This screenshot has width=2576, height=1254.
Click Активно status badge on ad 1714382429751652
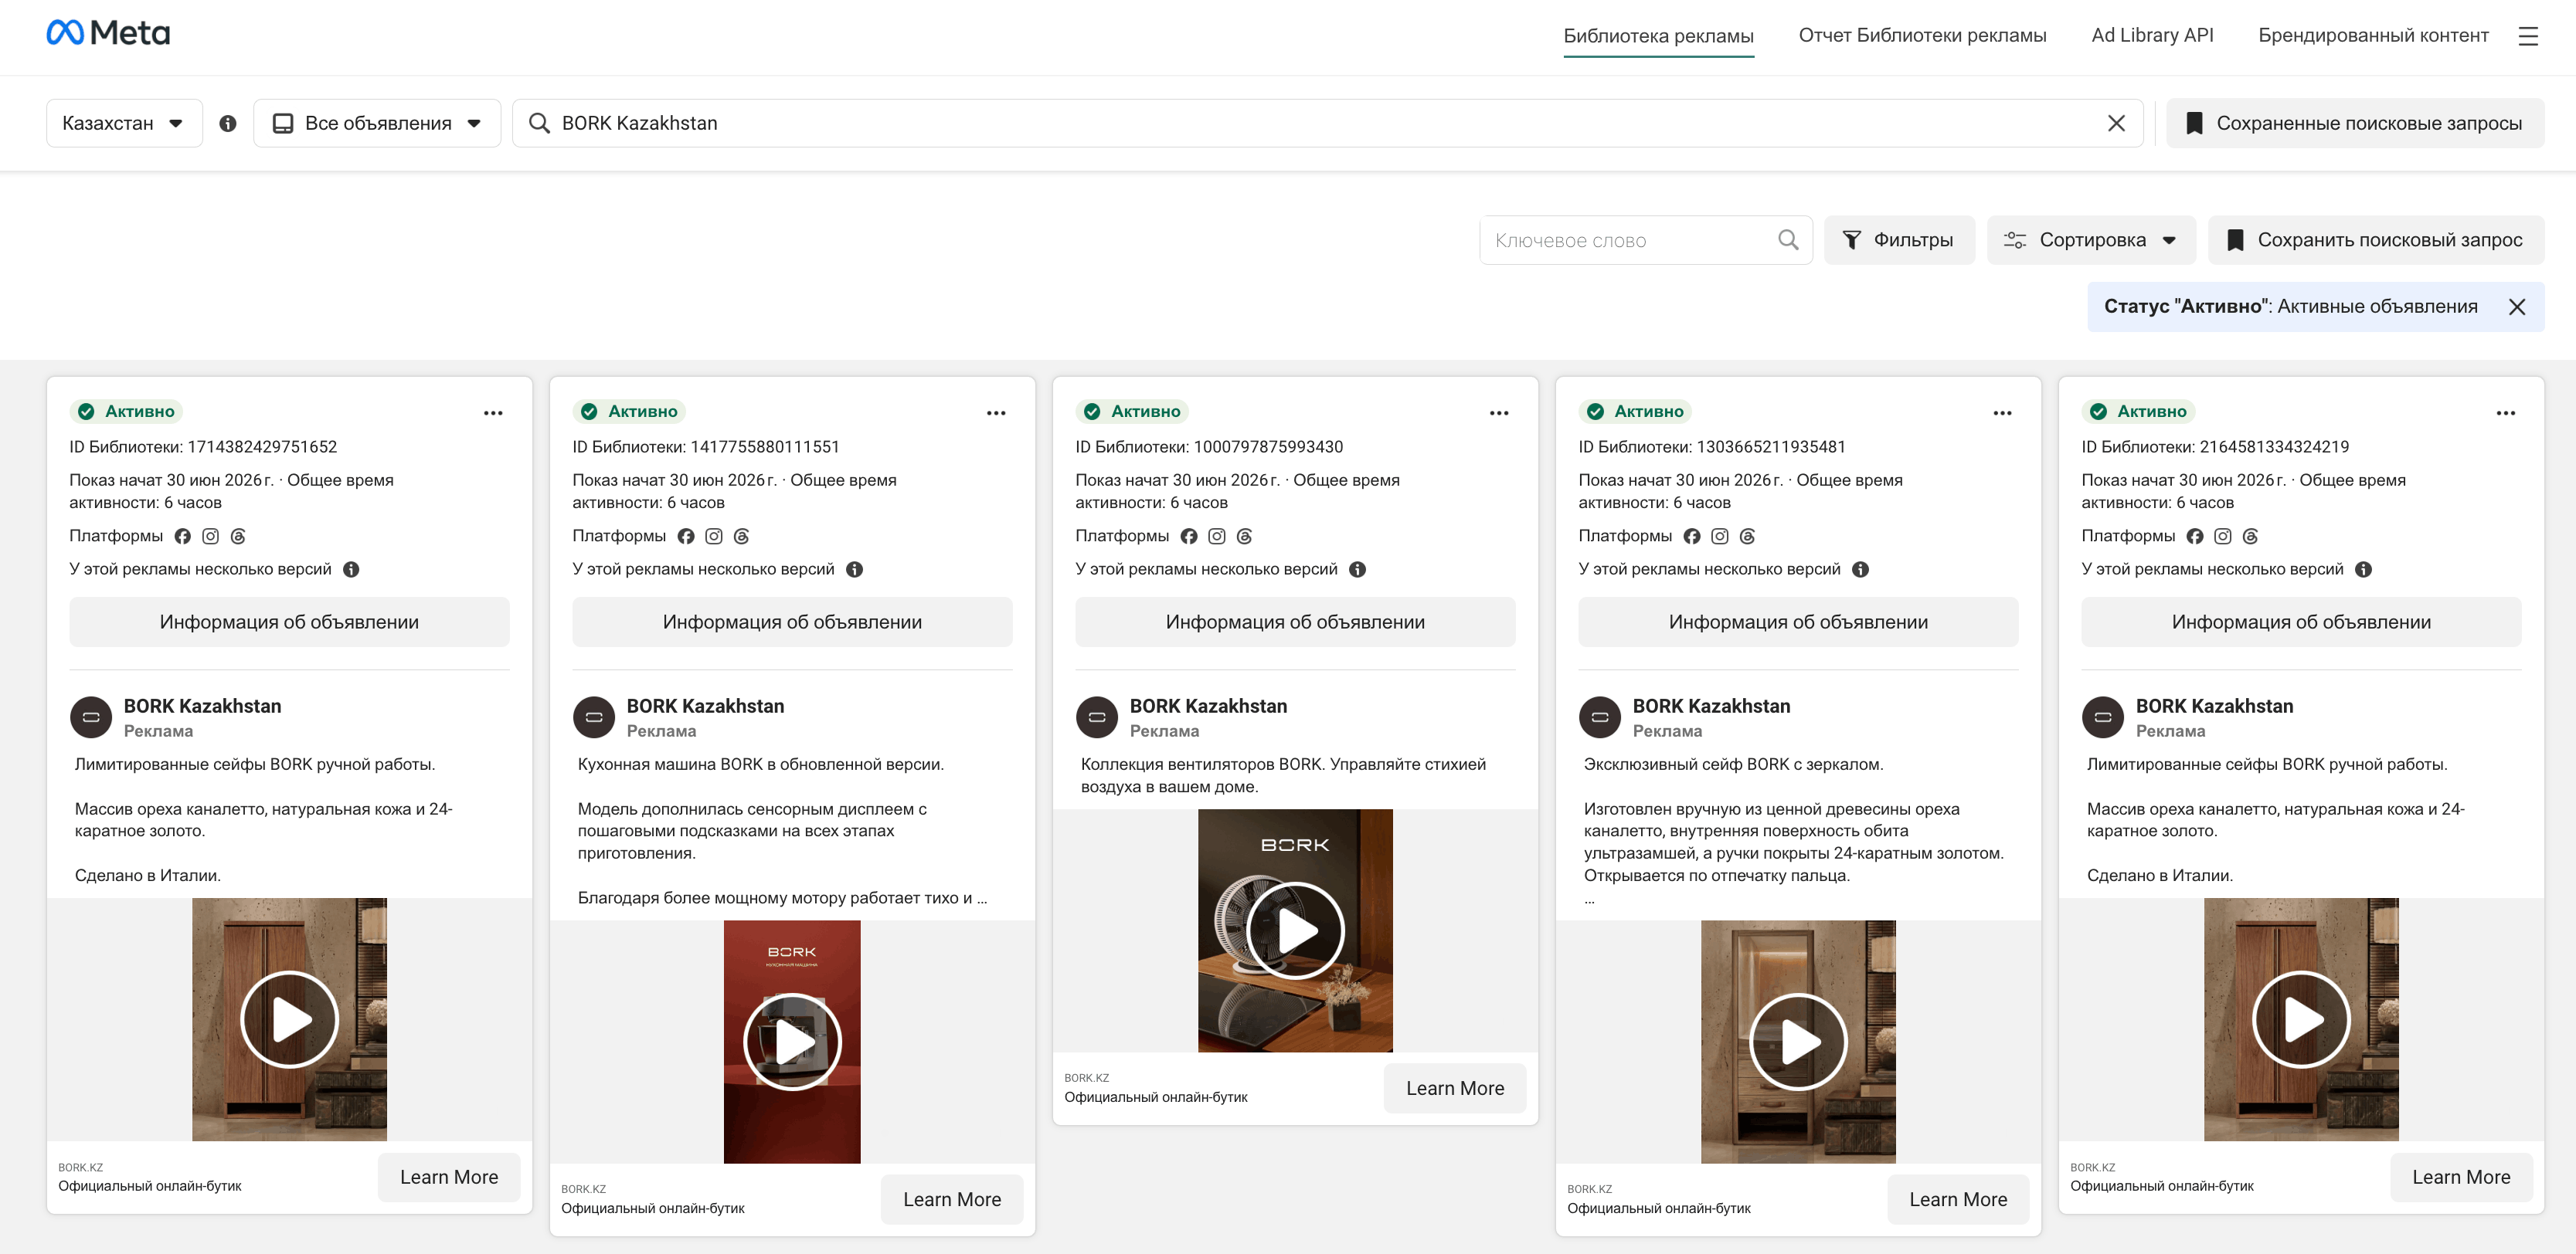pyautogui.click(x=127, y=412)
